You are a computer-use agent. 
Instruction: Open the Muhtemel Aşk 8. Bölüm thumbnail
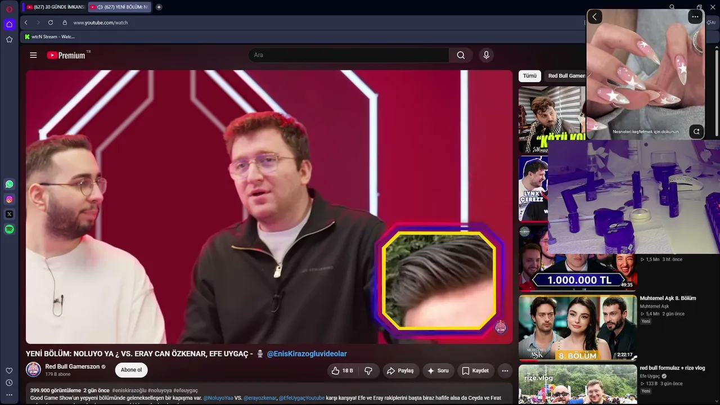[x=578, y=328]
